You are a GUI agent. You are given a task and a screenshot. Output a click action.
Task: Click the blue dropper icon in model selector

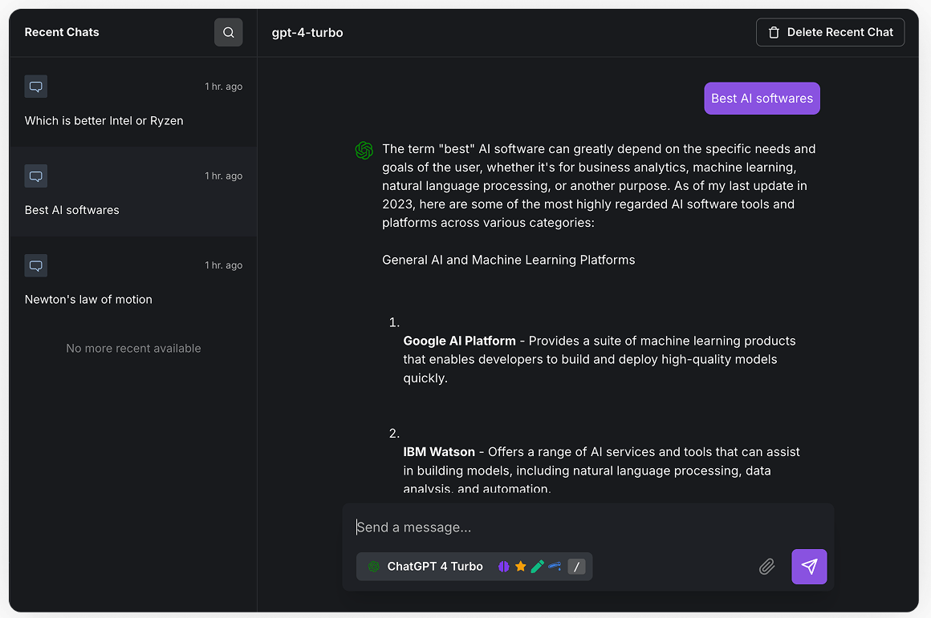point(555,567)
